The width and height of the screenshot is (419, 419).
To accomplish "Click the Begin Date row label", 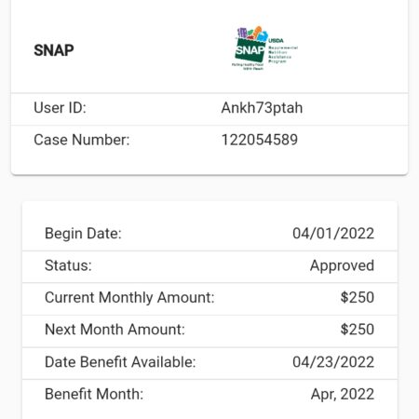I will 83,234.
